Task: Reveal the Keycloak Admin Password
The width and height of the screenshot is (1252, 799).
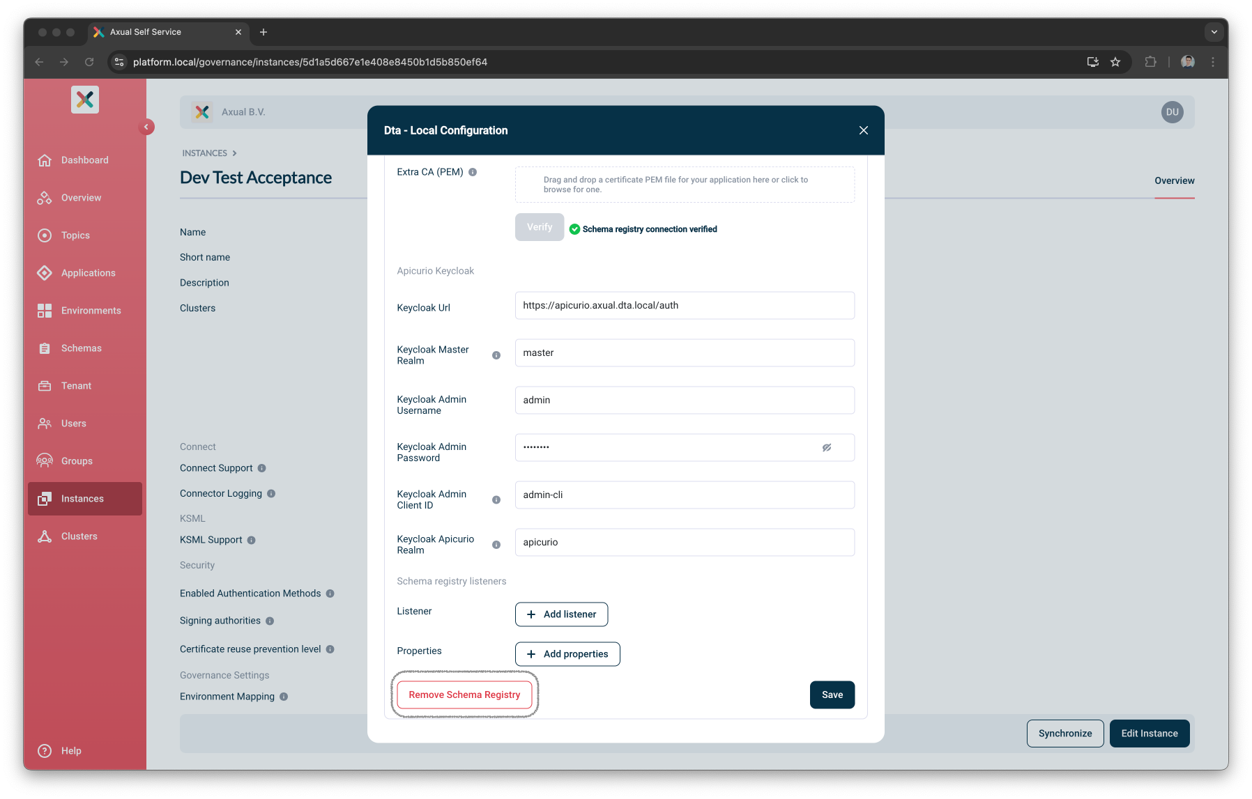Action: pos(827,448)
